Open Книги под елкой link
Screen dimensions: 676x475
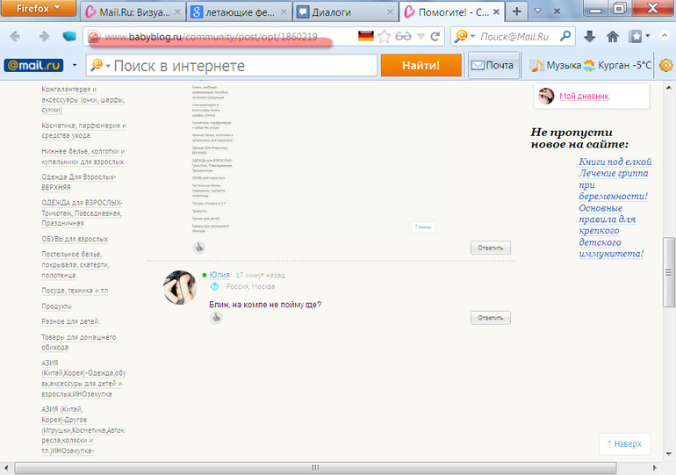coord(614,162)
